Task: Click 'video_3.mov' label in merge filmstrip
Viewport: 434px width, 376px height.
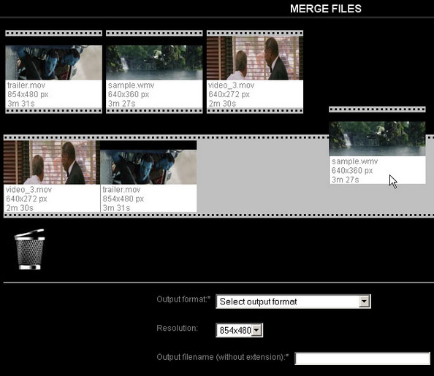Action: pos(28,190)
